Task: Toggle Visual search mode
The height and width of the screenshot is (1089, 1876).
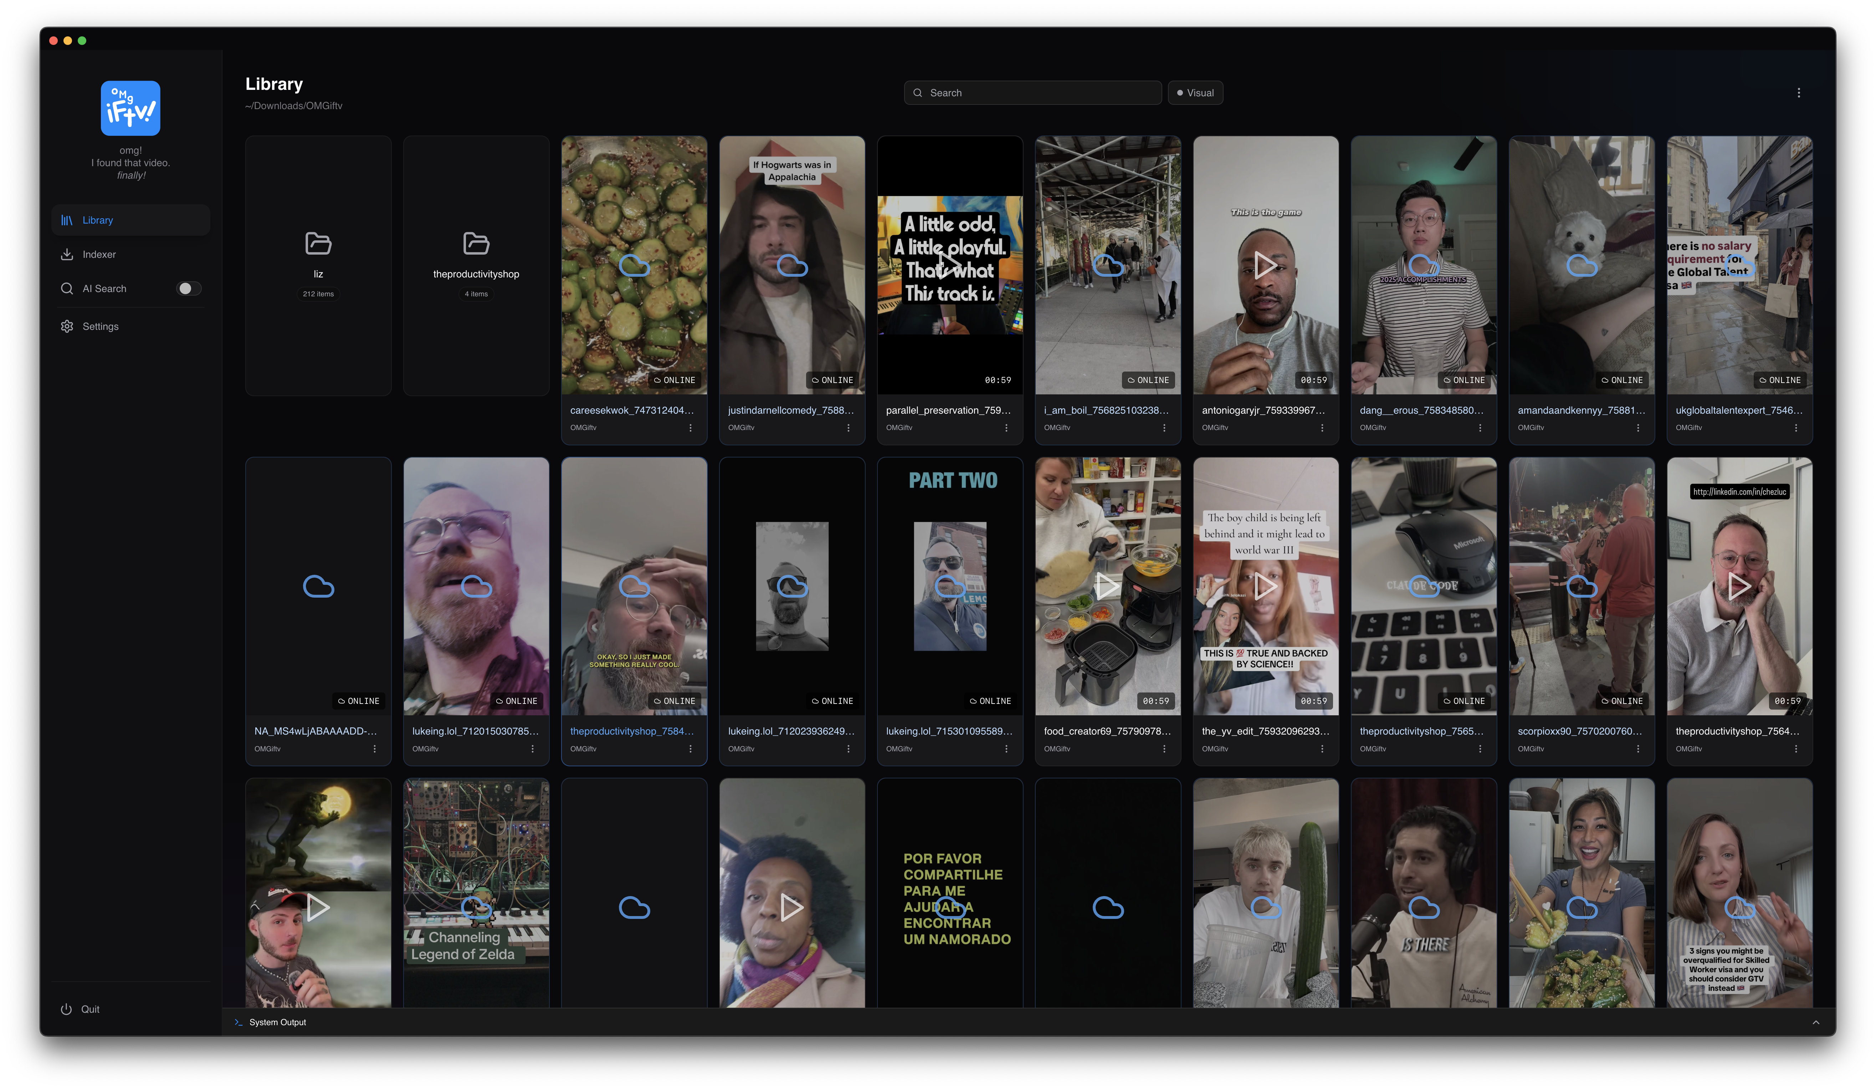Action: coord(1195,93)
